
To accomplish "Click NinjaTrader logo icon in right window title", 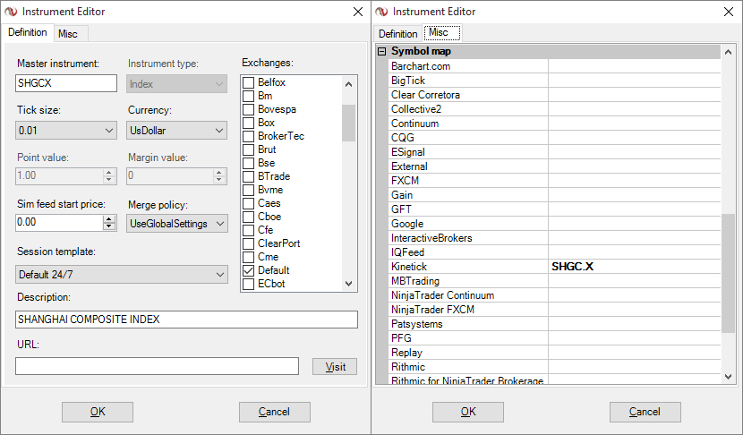I will tap(381, 12).
